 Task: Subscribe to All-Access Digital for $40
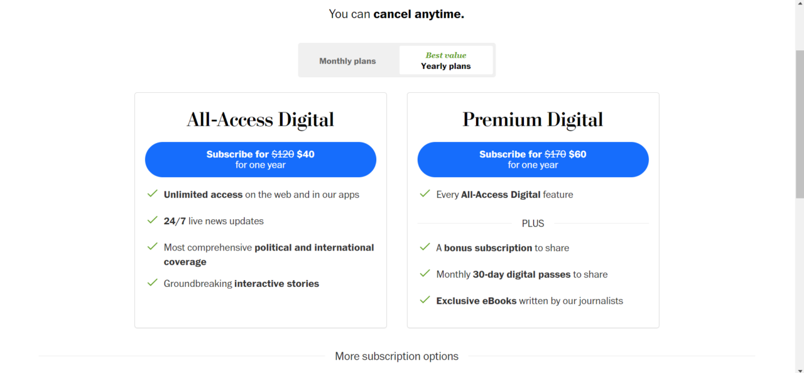[260, 159]
